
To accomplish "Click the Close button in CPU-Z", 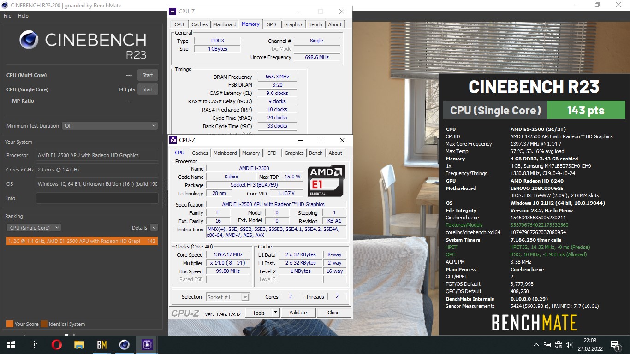I will [333, 313].
